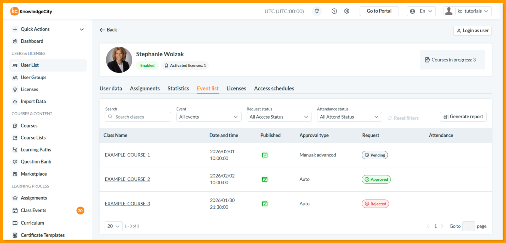Viewport: 506px width, 243px height.
Task: Open the help question mark icon
Action: click(x=334, y=11)
